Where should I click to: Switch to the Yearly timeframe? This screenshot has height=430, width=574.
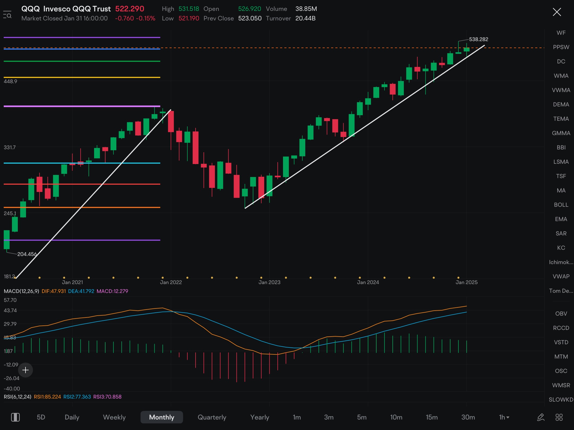(x=260, y=417)
